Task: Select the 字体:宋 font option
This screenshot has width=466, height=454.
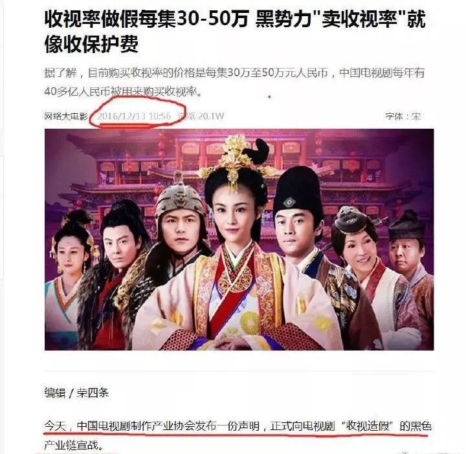Action: pos(403,116)
